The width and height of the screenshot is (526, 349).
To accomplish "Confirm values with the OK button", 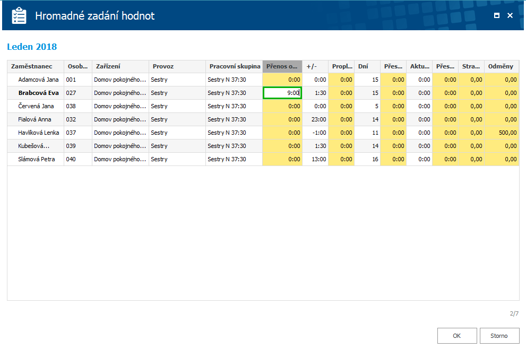I will [x=457, y=336].
